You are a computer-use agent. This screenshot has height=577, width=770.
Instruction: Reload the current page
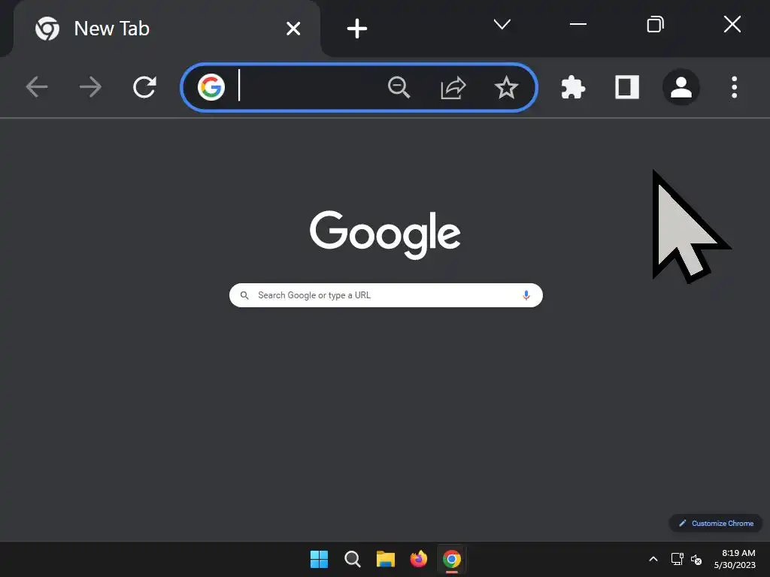[x=145, y=87]
